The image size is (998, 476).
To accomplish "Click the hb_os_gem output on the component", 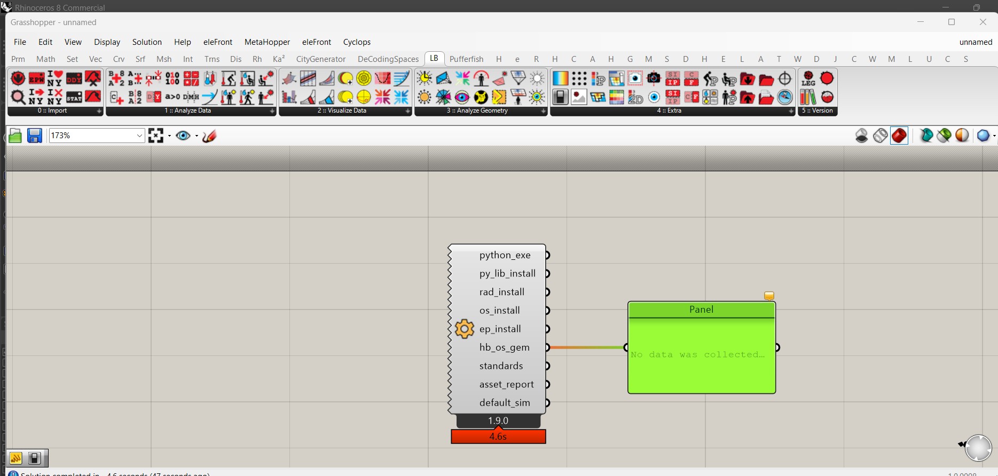I will click(x=505, y=347).
